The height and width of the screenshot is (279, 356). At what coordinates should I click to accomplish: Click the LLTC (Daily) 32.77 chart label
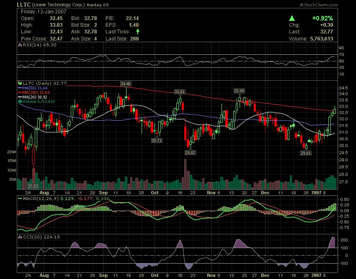[45, 84]
